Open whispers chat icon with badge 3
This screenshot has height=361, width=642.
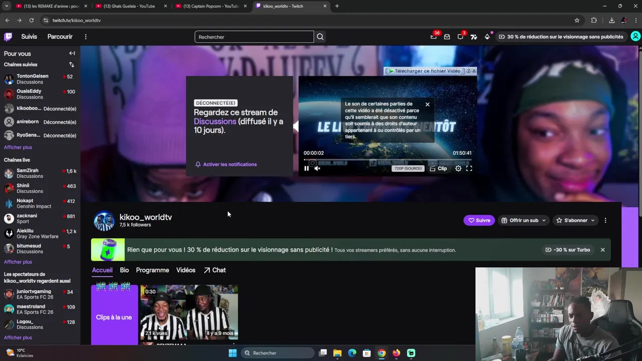pyautogui.click(x=460, y=37)
